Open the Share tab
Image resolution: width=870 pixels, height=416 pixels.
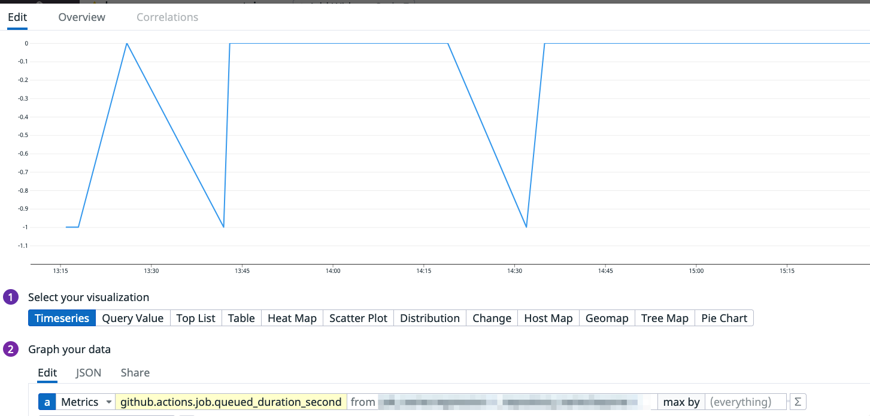pos(135,372)
